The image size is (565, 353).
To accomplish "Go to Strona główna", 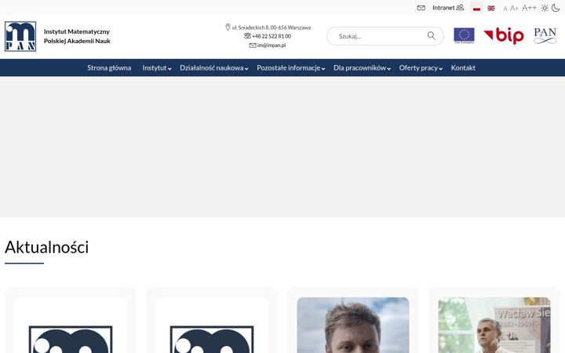I will (x=109, y=67).
